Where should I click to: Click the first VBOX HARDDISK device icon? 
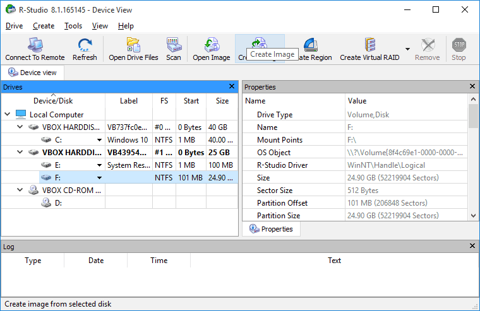tap(33, 127)
